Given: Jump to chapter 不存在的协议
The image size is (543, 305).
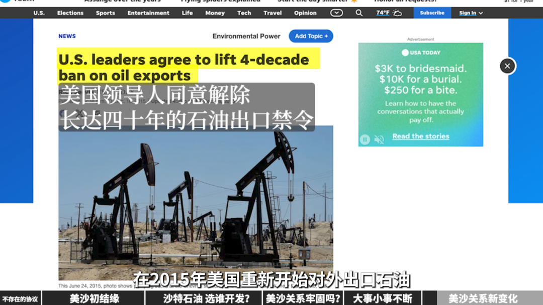Looking at the screenshot, I should click(20, 299).
